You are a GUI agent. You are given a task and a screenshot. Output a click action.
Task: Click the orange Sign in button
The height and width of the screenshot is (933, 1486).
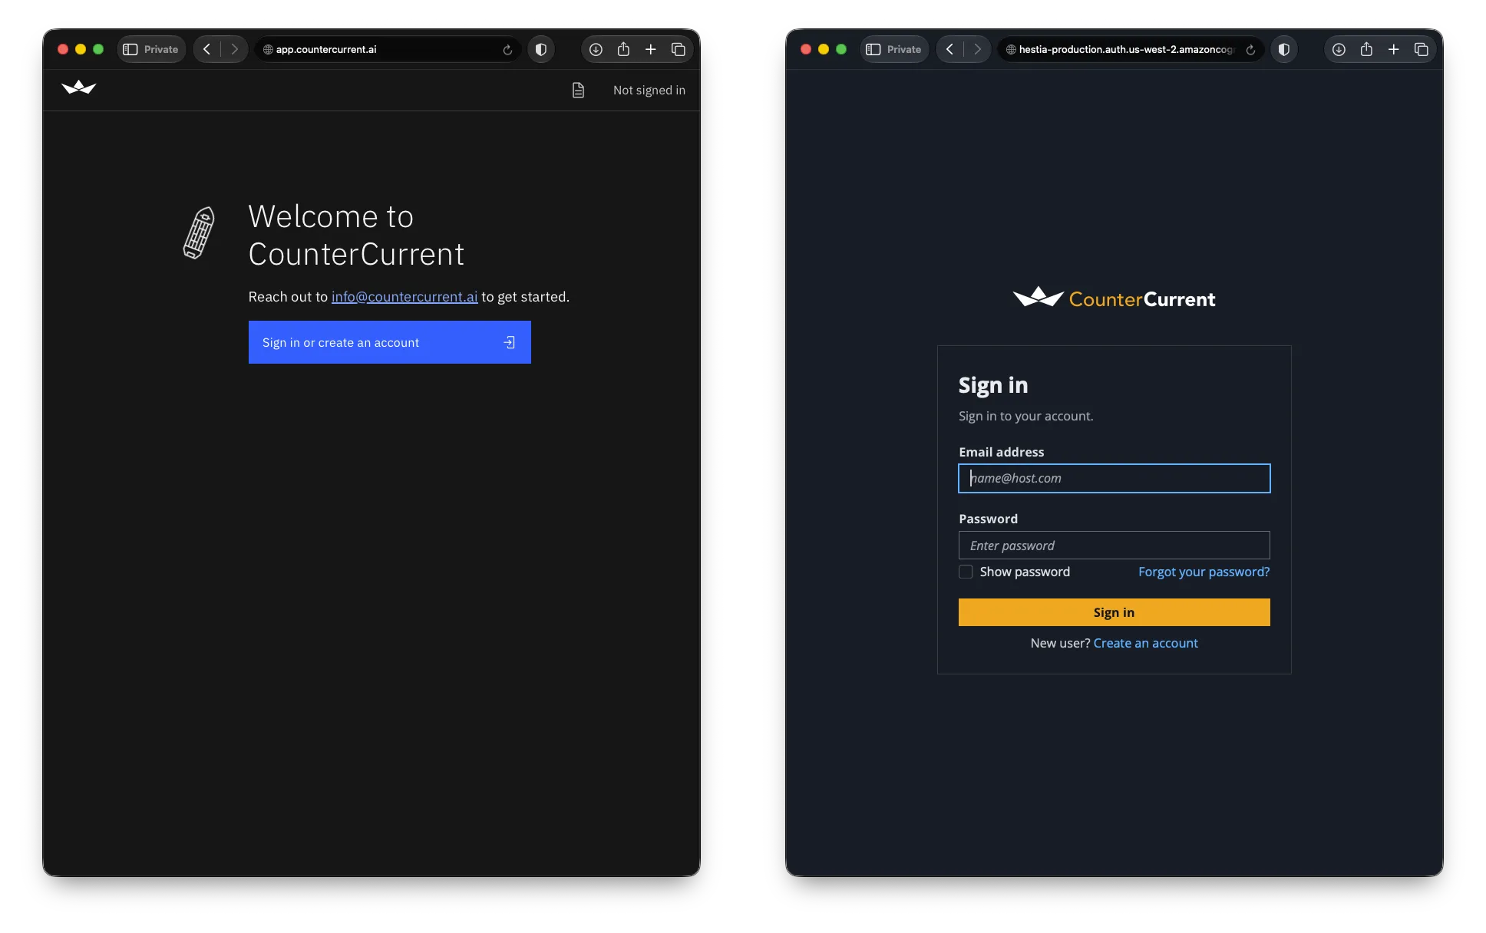pos(1114,612)
